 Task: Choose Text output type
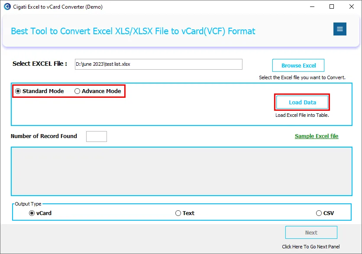[x=185, y=213]
